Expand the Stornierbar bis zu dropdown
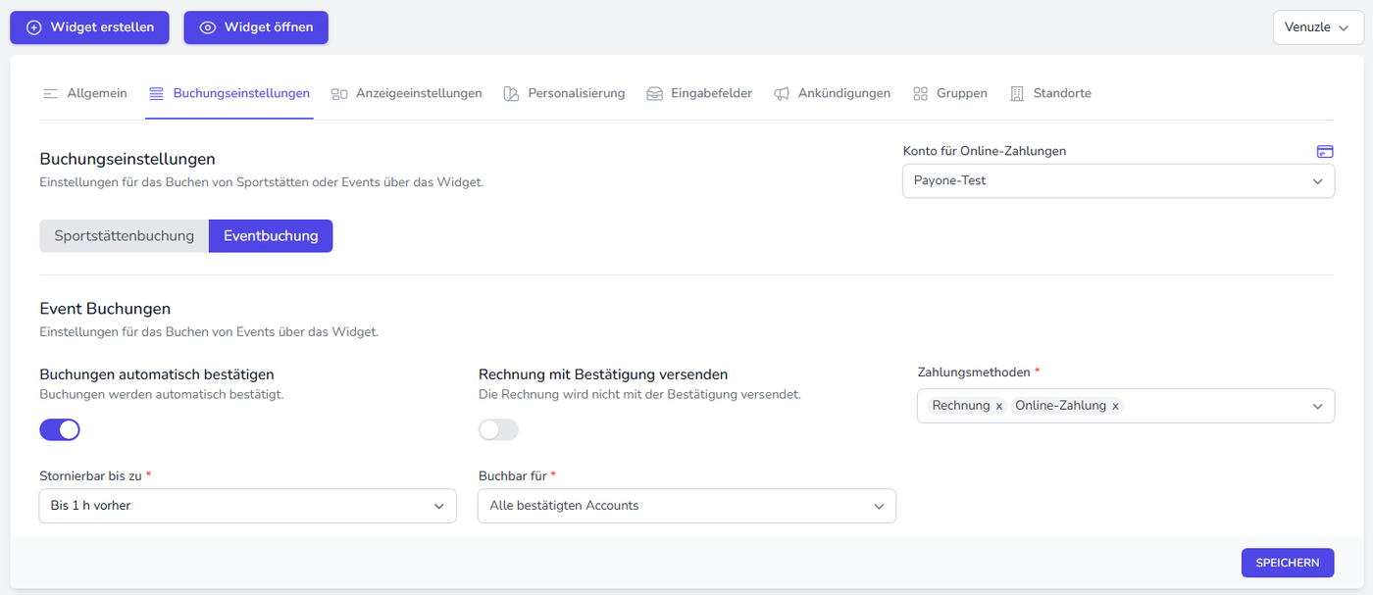 (x=248, y=506)
